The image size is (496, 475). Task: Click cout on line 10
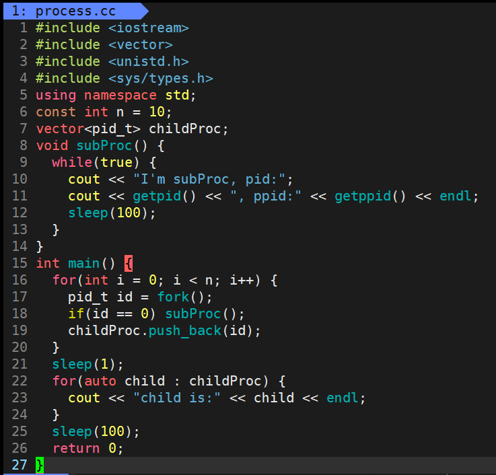point(84,179)
